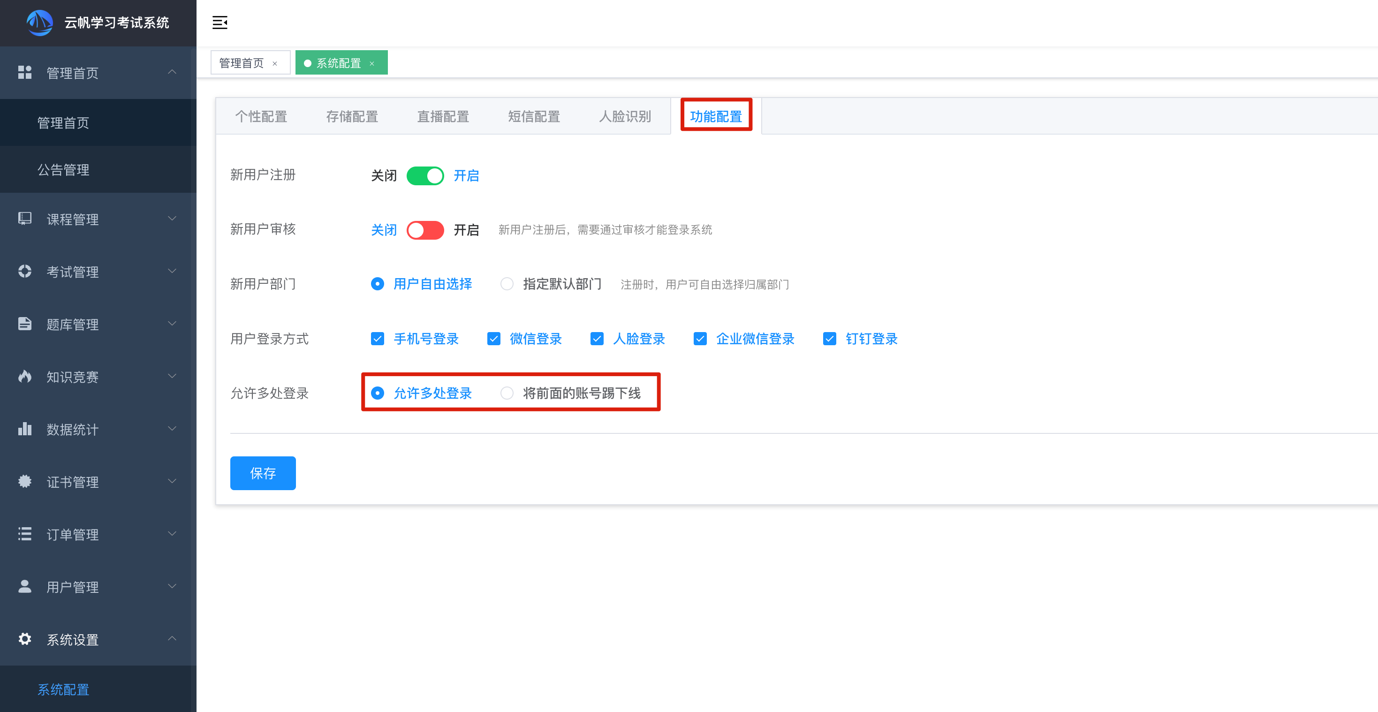Image resolution: width=1378 pixels, height=712 pixels.
Task: Click the 证书管理 badge icon
Action: [24, 481]
